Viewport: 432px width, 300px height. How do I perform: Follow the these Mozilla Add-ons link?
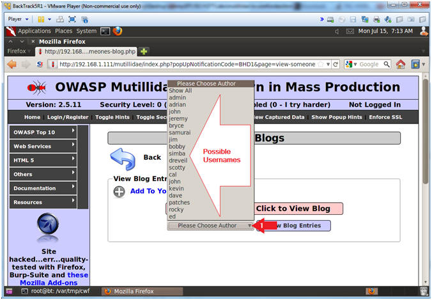tap(54, 279)
